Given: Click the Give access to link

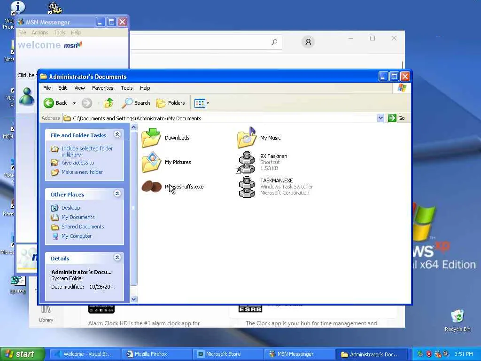Looking at the screenshot, I should click(x=78, y=163).
